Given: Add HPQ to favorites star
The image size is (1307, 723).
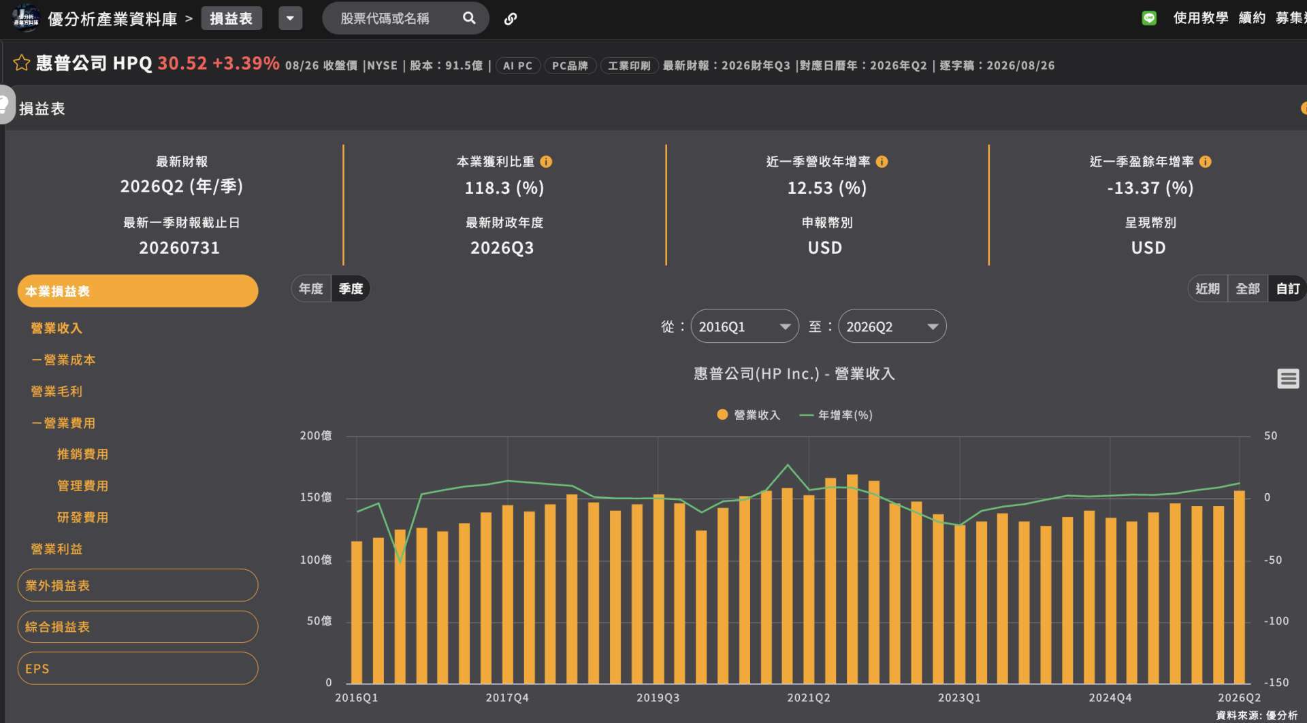Looking at the screenshot, I should click(x=21, y=63).
